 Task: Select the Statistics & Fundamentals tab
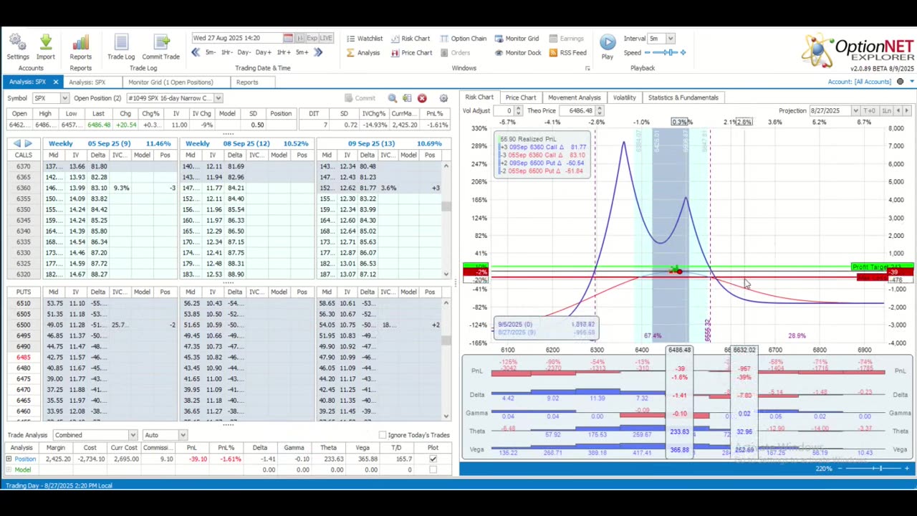point(683,97)
